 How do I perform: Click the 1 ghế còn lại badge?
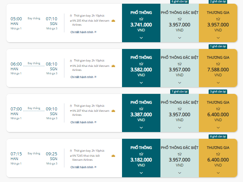pyautogui.click(x=218, y=47)
